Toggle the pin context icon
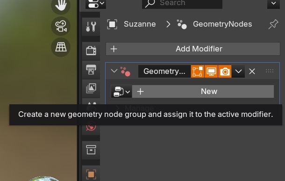This screenshot has height=181, width=285. 273,24
